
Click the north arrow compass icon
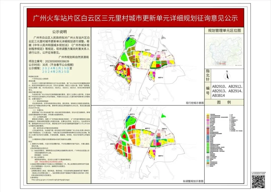click(x=227, y=75)
